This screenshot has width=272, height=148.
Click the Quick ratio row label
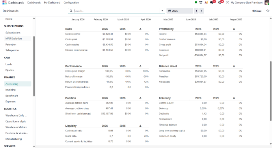pyautogui.click(x=71, y=136)
